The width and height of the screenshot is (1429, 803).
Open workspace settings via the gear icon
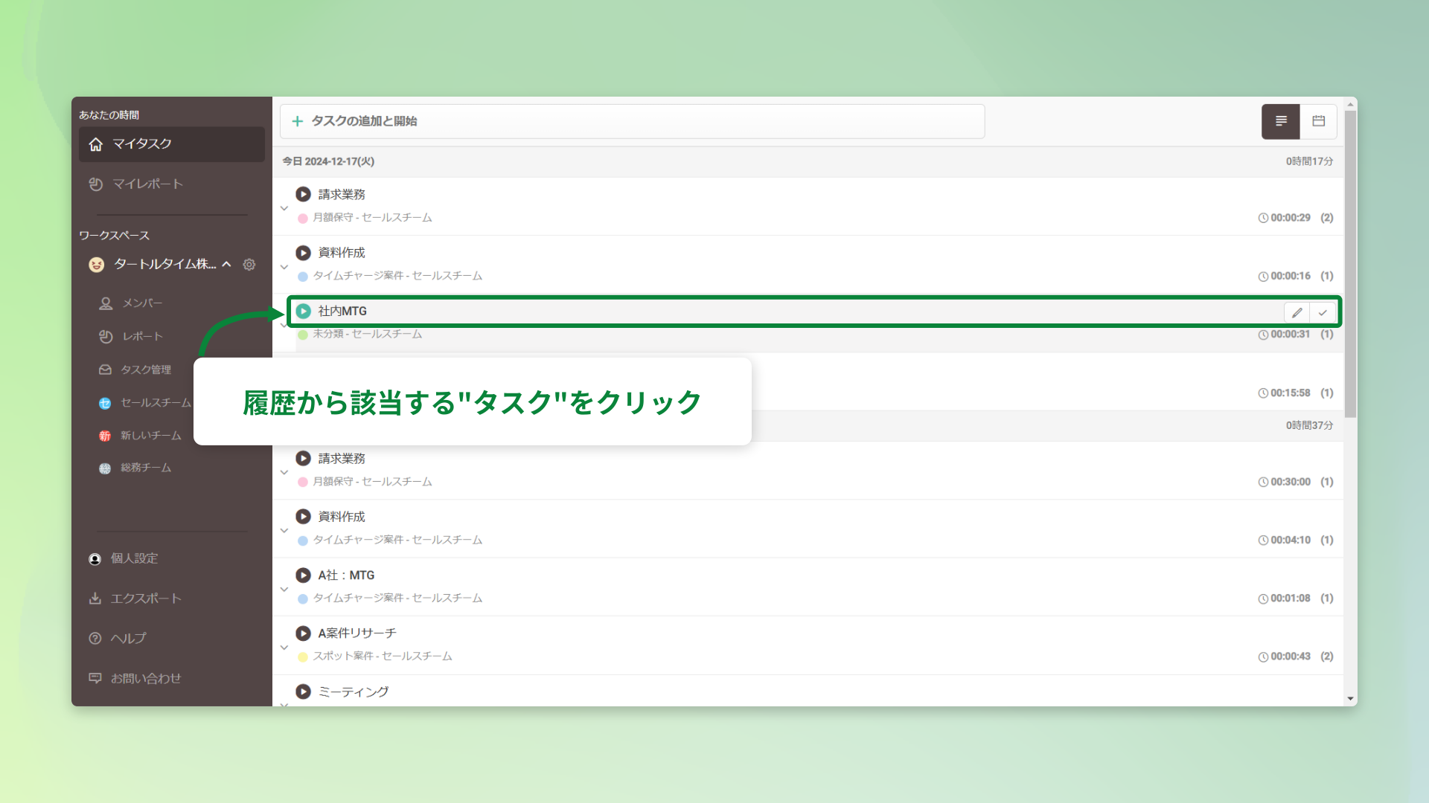click(249, 264)
